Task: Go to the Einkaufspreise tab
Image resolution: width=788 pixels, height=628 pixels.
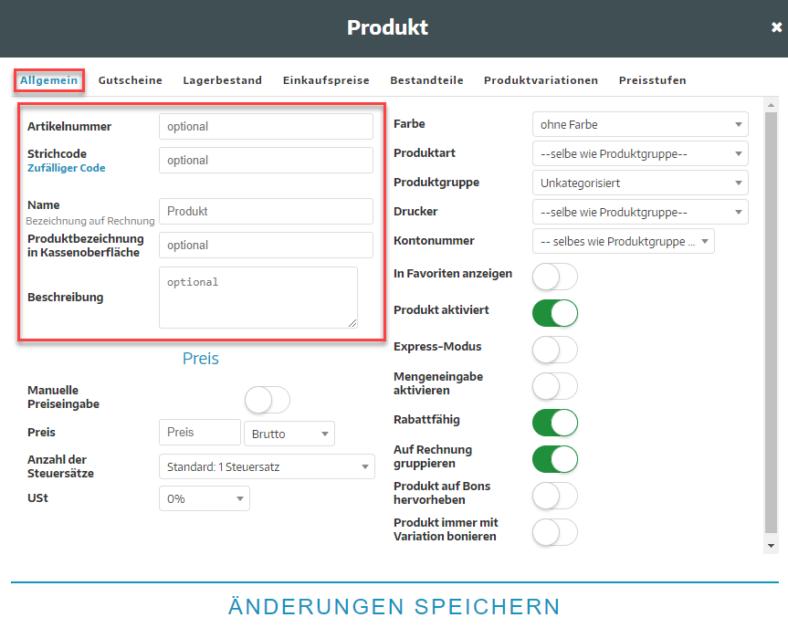Action: point(326,80)
